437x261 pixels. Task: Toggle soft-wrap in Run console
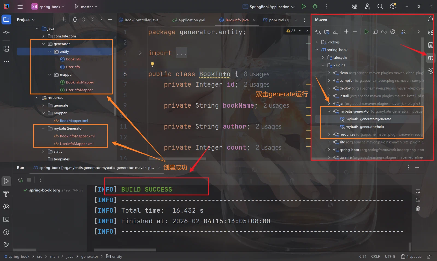pyautogui.click(x=418, y=191)
